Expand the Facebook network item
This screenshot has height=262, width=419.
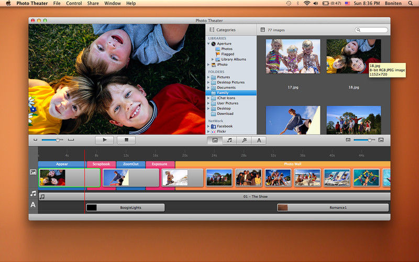209,126
